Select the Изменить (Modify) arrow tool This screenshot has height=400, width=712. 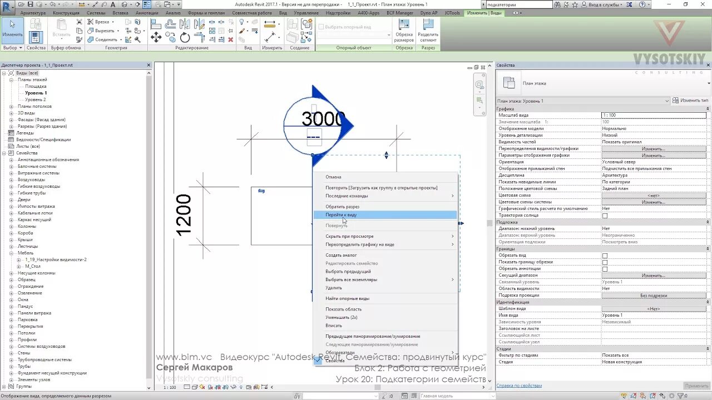[12, 31]
